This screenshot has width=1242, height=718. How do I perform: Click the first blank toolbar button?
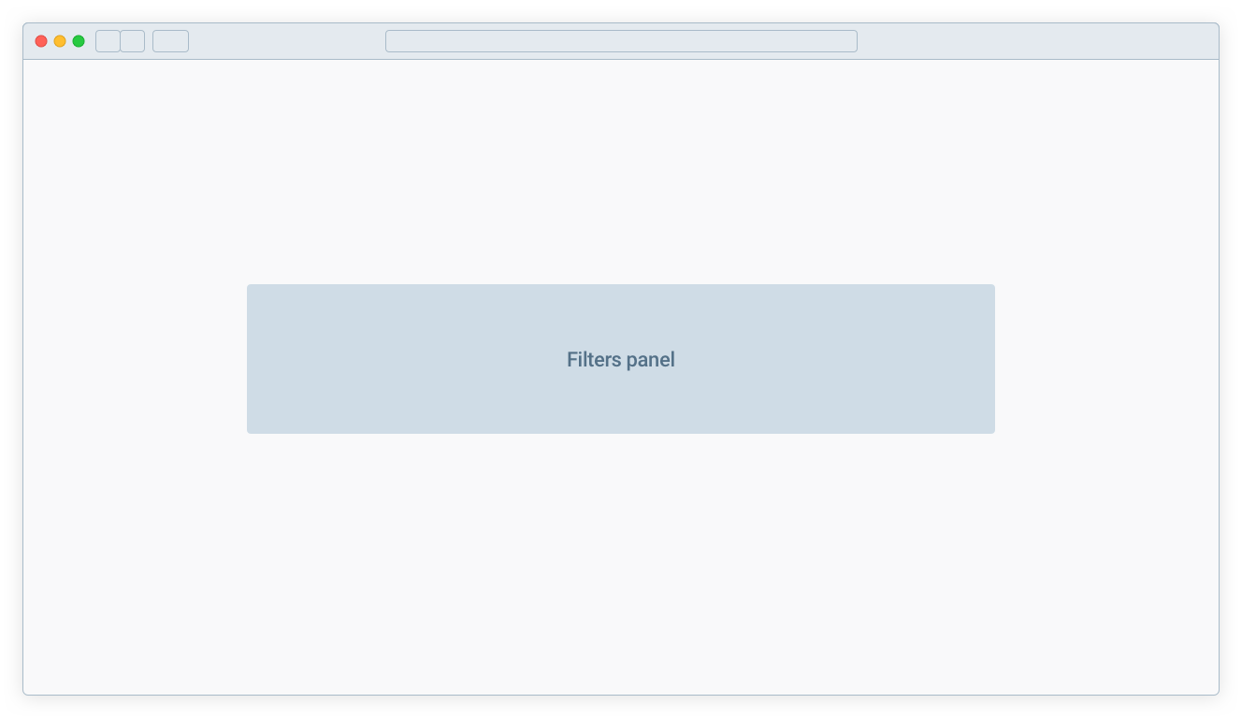tap(108, 41)
